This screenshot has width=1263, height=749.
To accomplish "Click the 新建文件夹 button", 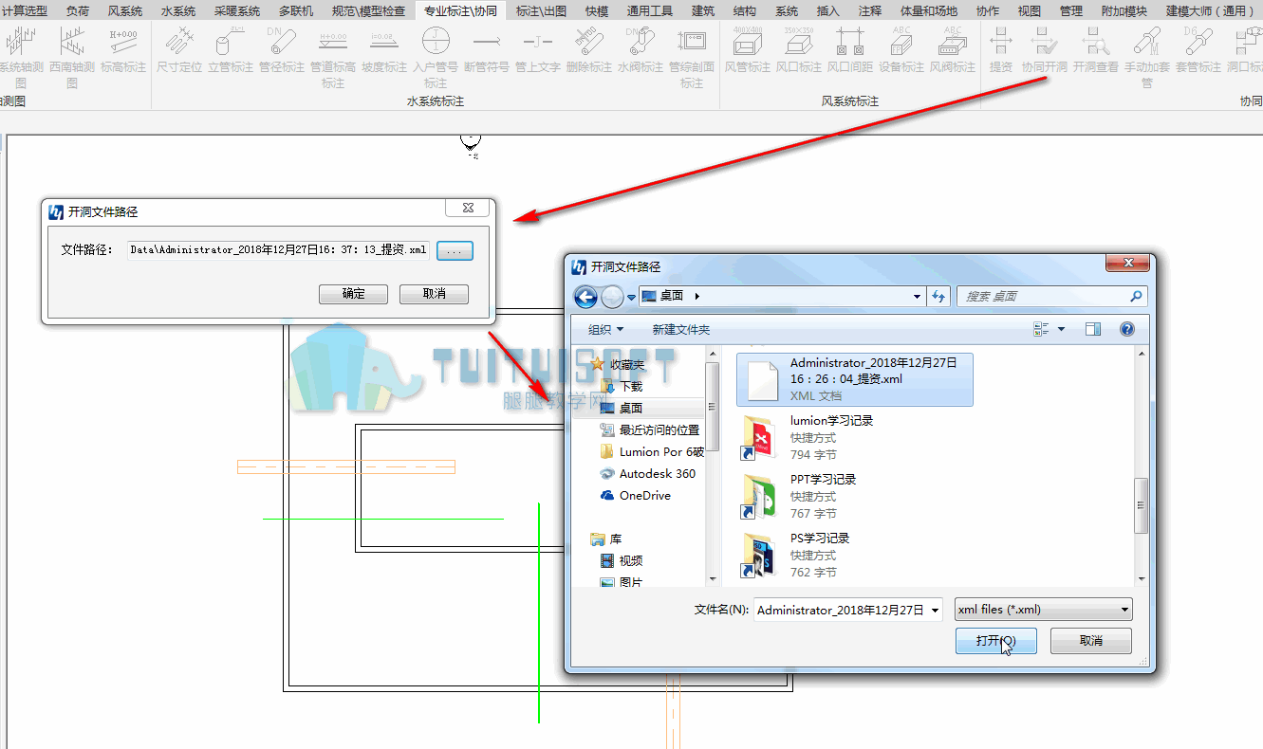I will pos(681,330).
